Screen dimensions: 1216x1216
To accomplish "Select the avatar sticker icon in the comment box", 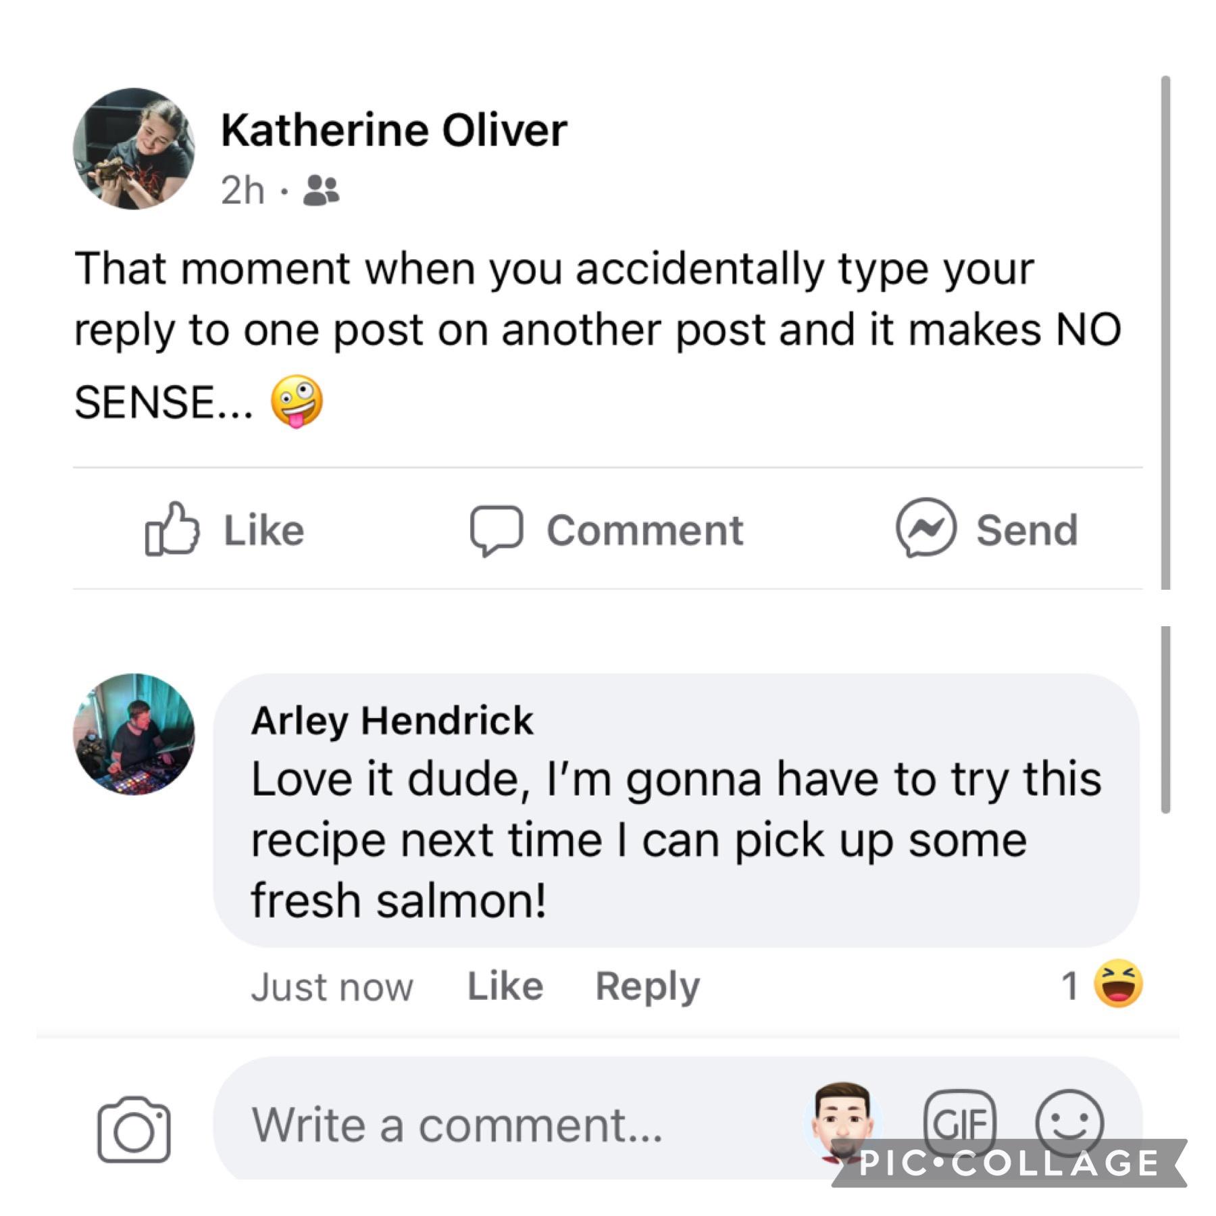I will pos(842,1121).
